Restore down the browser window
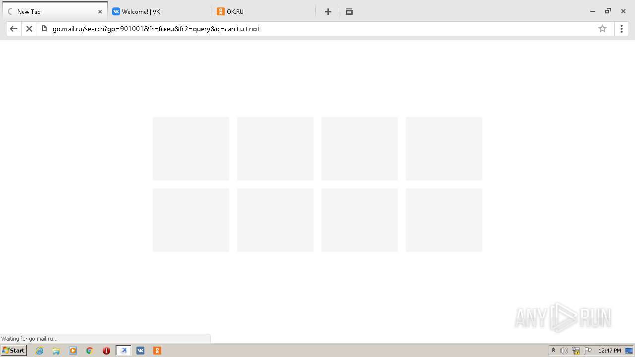635x357 pixels. (608, 11)
